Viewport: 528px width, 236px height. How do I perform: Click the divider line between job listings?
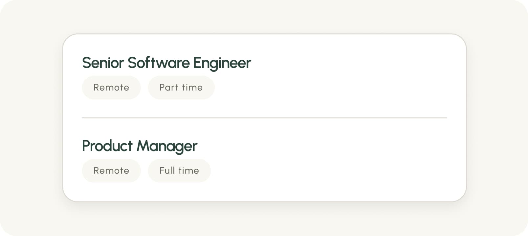tap(264, 118)
